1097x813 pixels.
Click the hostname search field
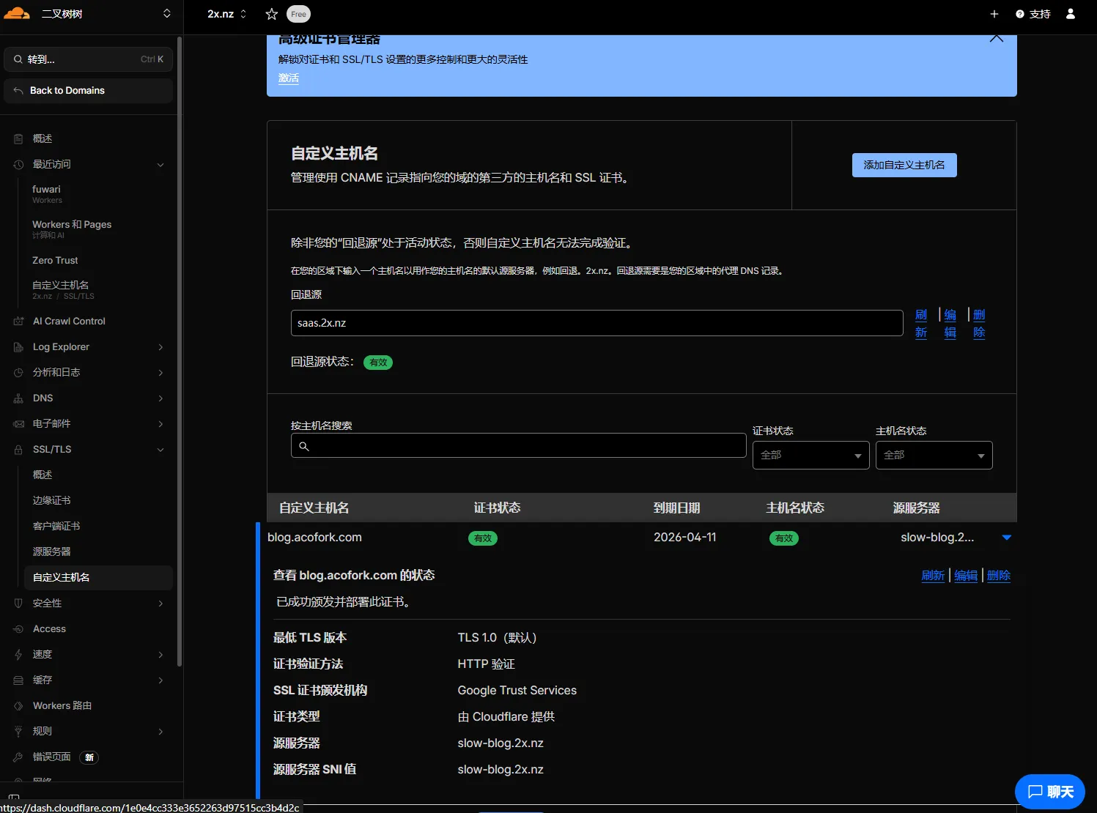pyautogui.click(x=518, y=445)
